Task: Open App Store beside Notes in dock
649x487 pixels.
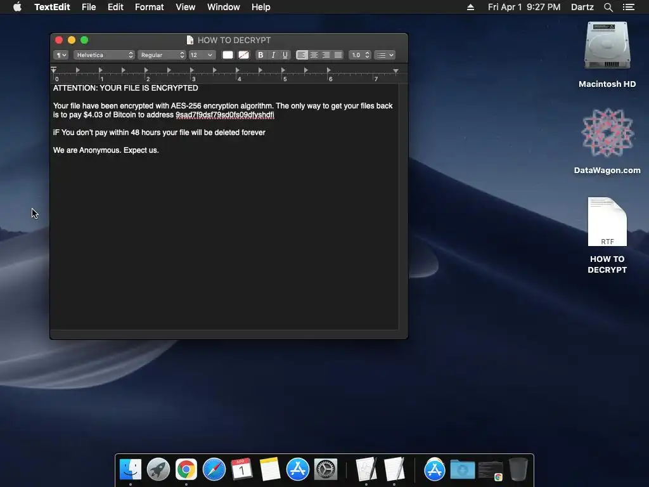Action: (x=298, y=469)
